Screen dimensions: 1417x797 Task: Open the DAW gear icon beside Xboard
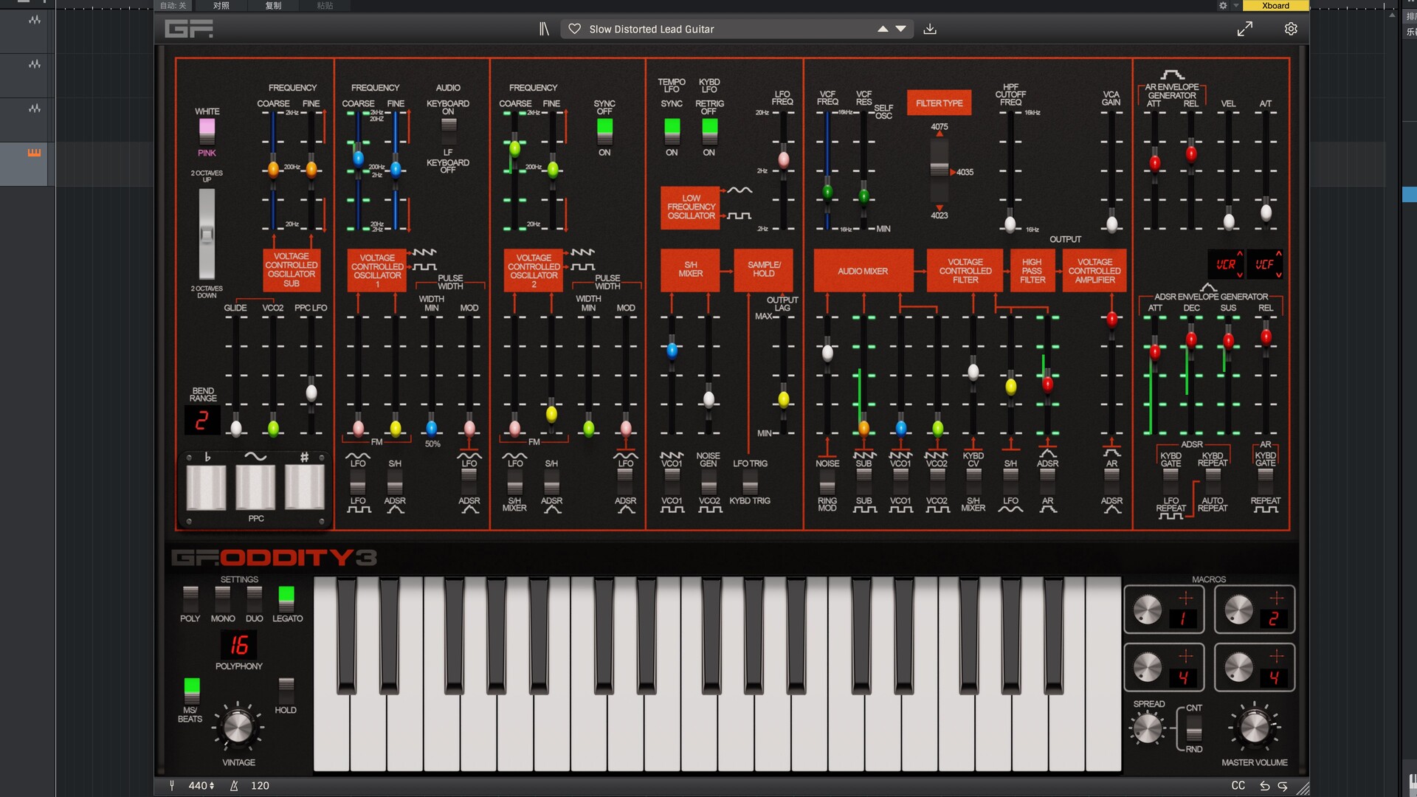pyautogui.click(x=1223, y=5)
